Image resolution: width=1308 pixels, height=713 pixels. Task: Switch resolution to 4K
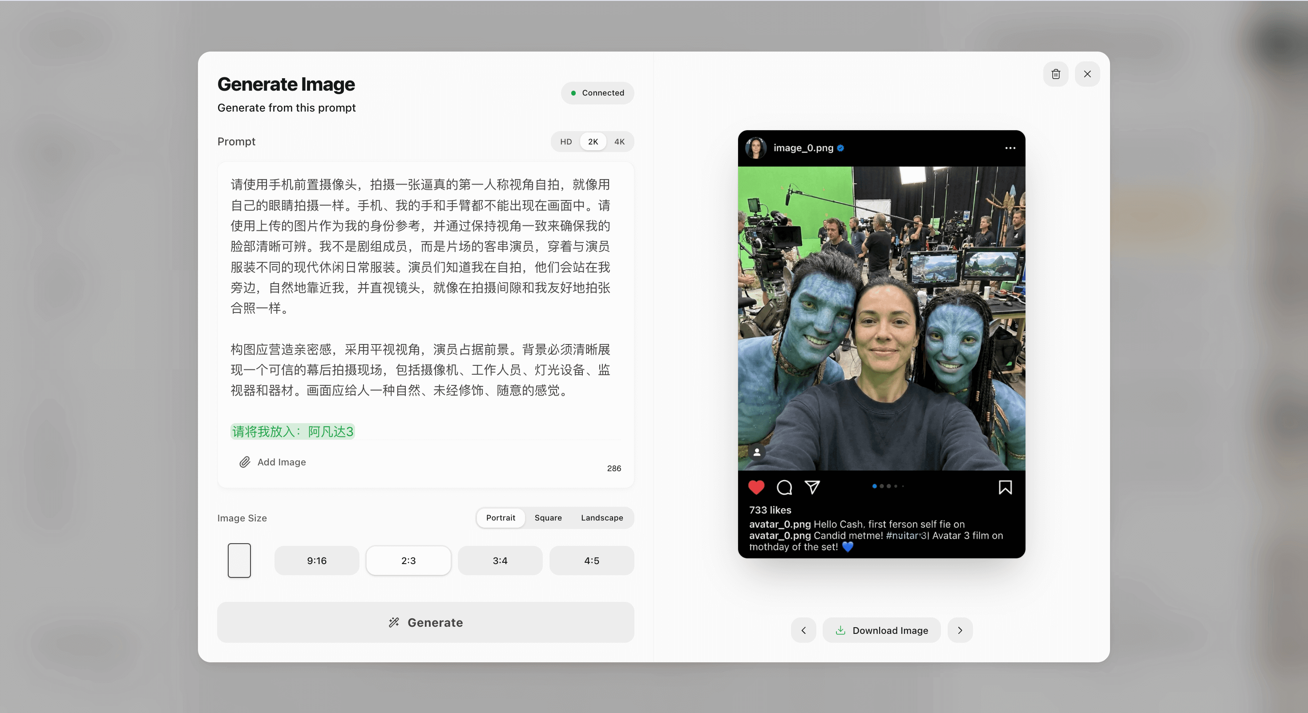(619, 142)
